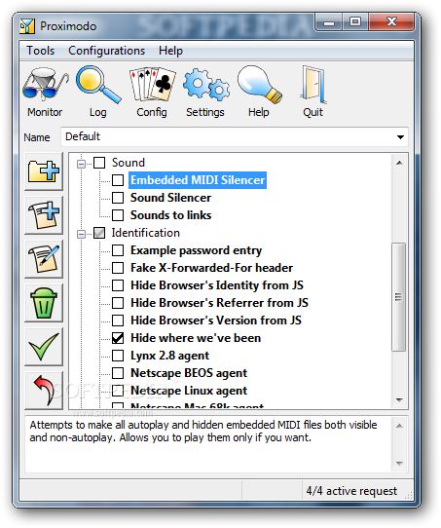
Task: Select Hide Browser's Referrer from JS
Action: [x=219, y=303]
